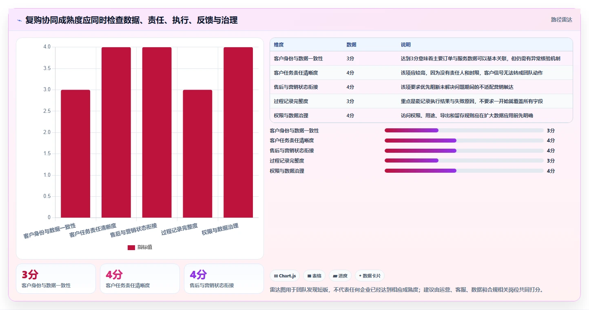
Task: Click the 0.5 y-axis tick label
Action: 47,196
